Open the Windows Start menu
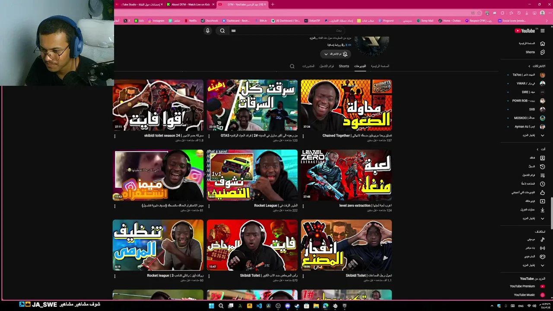The width and height of the screenshot is (553, 311). [211, 306]
